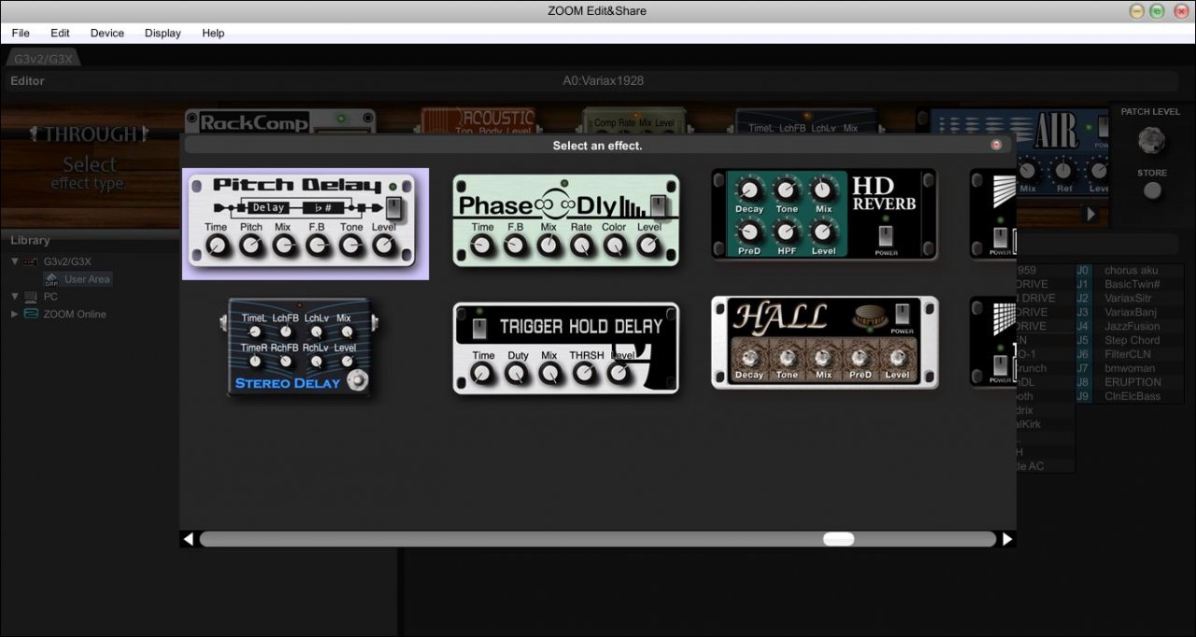The height and width of the screenshot is (637, 1196).
Task: Click the PC computer icon in Library
Action: (x=31, y=296)
